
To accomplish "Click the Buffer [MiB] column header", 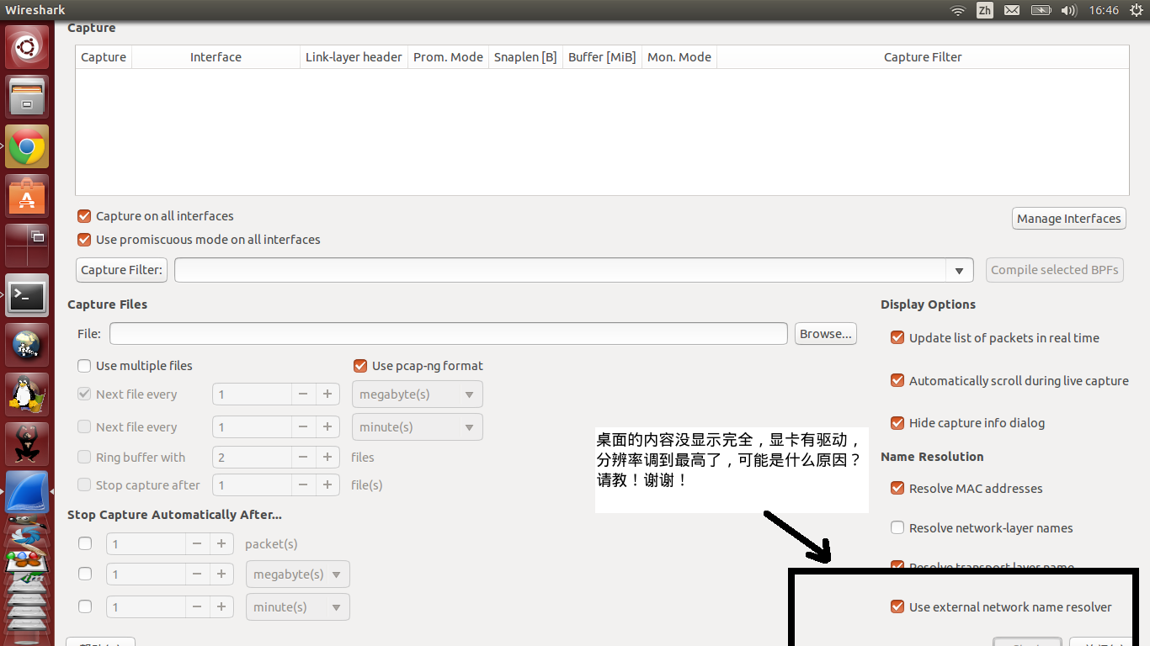I will click(x=602, y=57).
